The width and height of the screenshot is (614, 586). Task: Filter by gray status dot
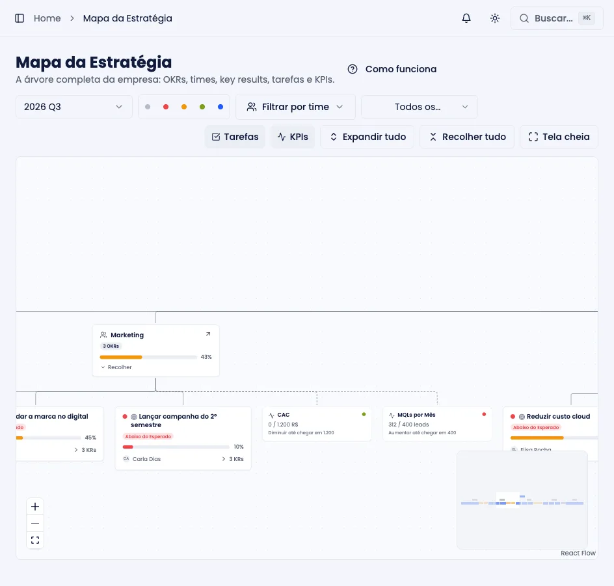(148, 107)
